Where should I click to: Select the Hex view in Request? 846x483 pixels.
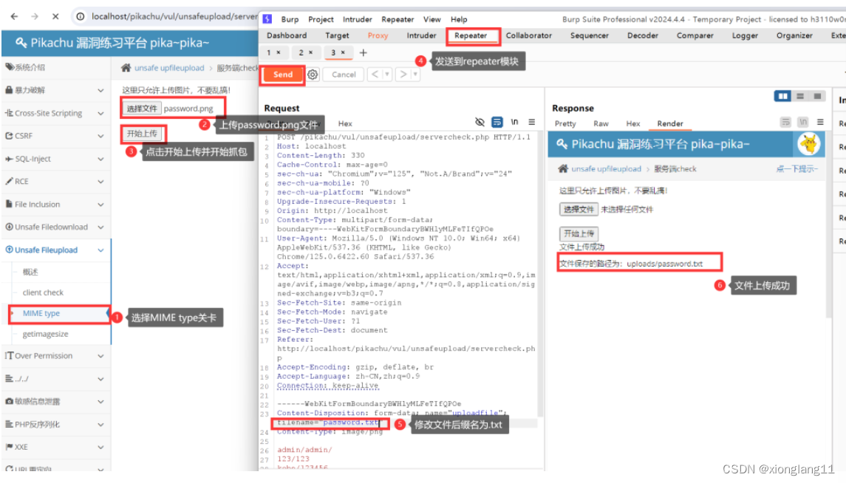pos(345,123)
